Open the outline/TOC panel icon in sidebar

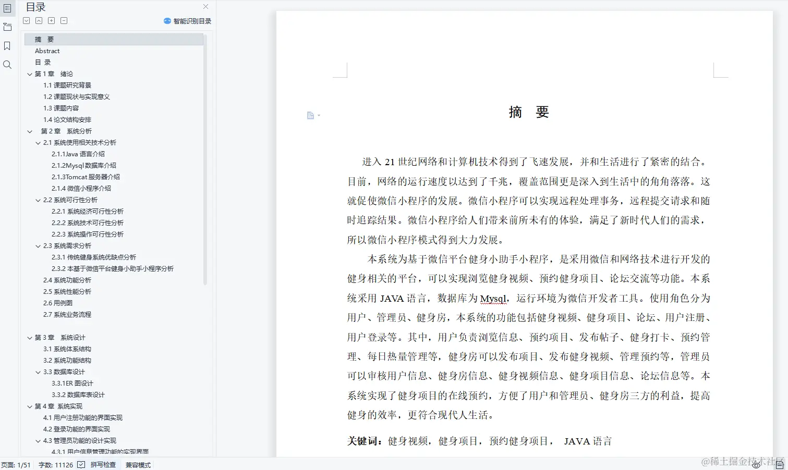click(x=7, y=8)
